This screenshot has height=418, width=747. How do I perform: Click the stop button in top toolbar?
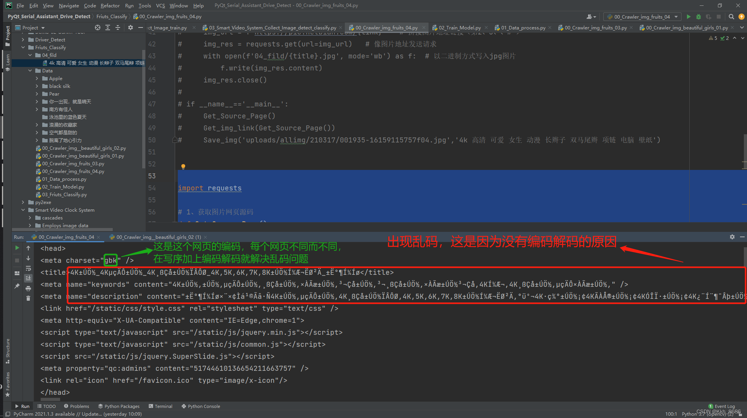pyautogui.click(x=719, y=17)
